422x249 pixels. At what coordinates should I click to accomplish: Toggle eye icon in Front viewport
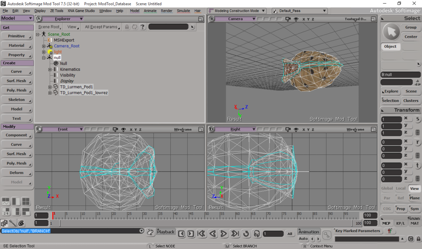click(124, 129)
